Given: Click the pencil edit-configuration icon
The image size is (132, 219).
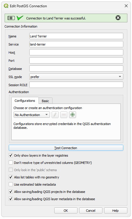Looking at the screenshot, I should [x=55, y=115].
